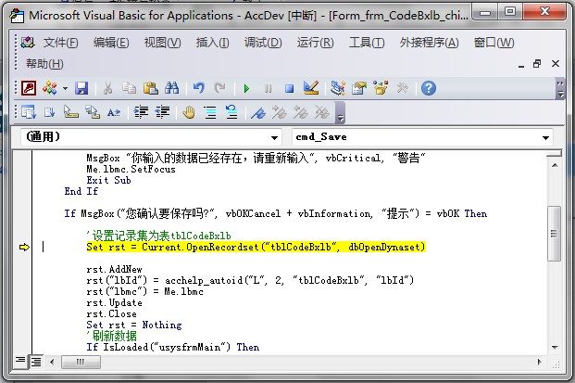Viewport: 575px width, 383px height.
Task: Expand the (通用) object dropdown
Action: [274, 137]
